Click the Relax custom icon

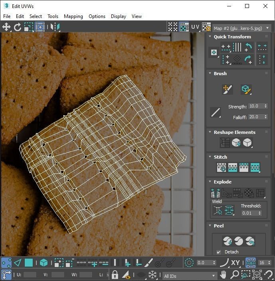247,143
